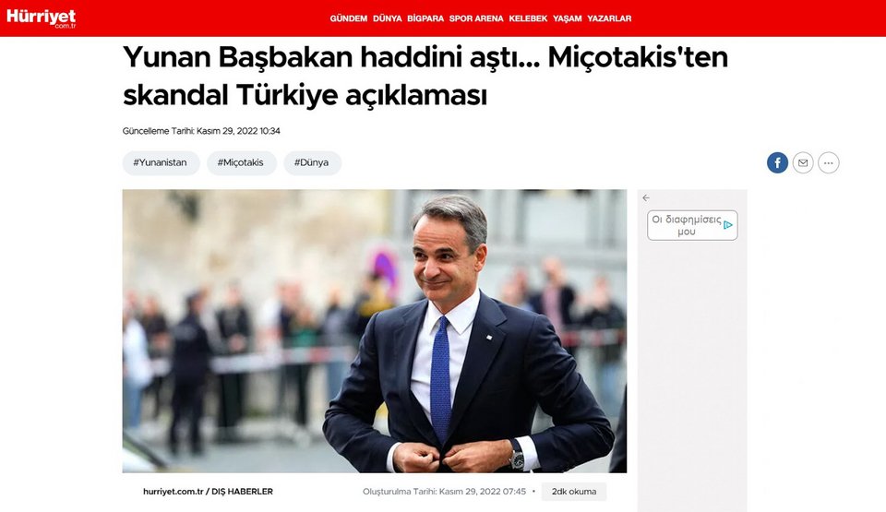
Task: Share the article on Facebook
Action: [x=777, y=162]
